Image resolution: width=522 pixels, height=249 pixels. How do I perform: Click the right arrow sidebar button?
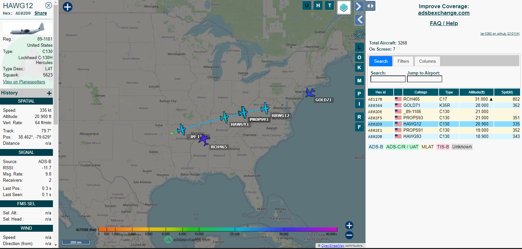tap(359, 7)
